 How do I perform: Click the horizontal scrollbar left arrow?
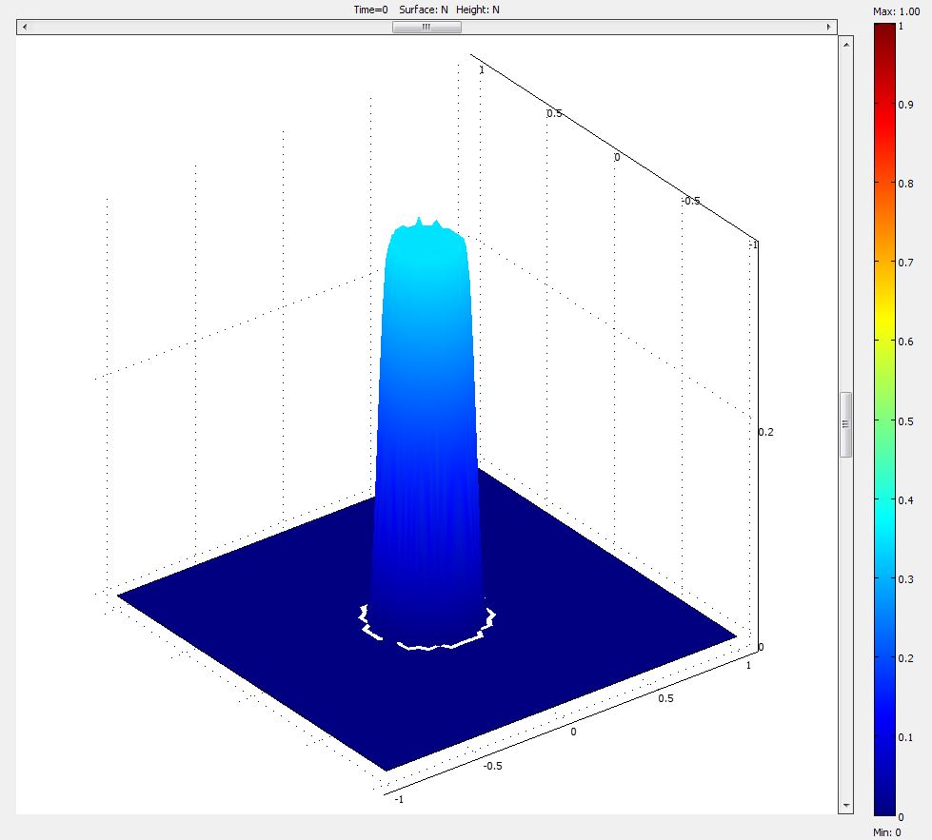pos(24,28)
